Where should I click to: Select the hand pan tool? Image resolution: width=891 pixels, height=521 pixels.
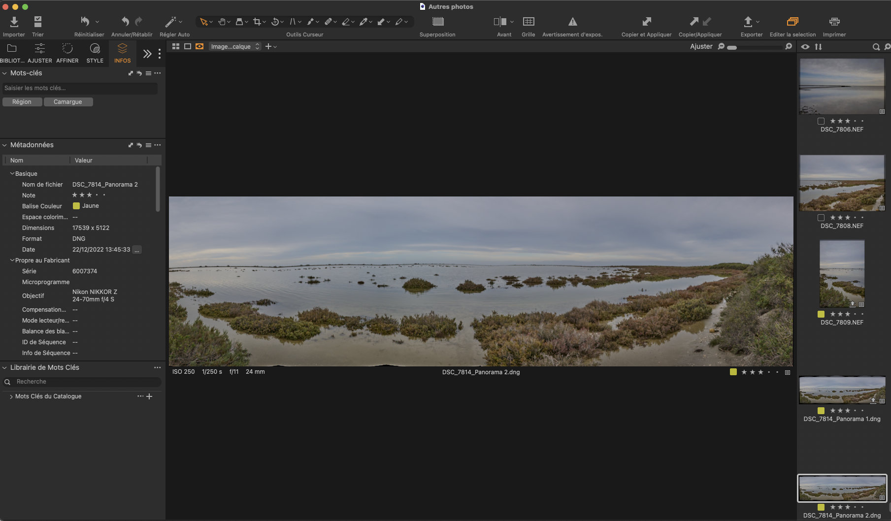click(222, 22)
